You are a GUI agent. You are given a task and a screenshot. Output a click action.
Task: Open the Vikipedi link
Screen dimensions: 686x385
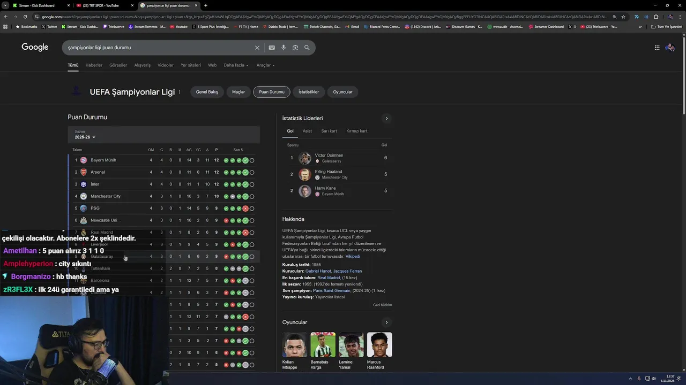point(353,256)
